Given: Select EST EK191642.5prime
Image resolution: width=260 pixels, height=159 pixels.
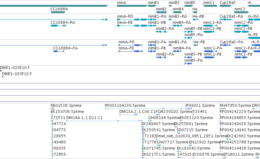Looking at the screenshot, I should (x=179, y=151).
